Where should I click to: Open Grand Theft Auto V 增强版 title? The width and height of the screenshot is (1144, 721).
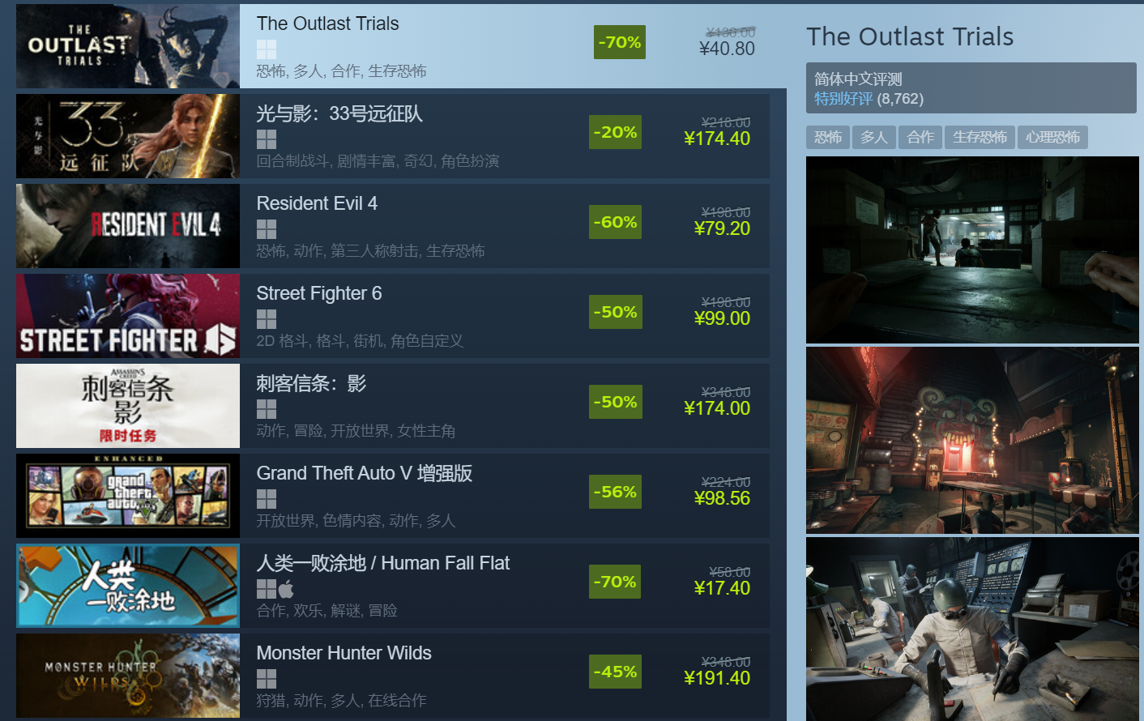point(365,473)
